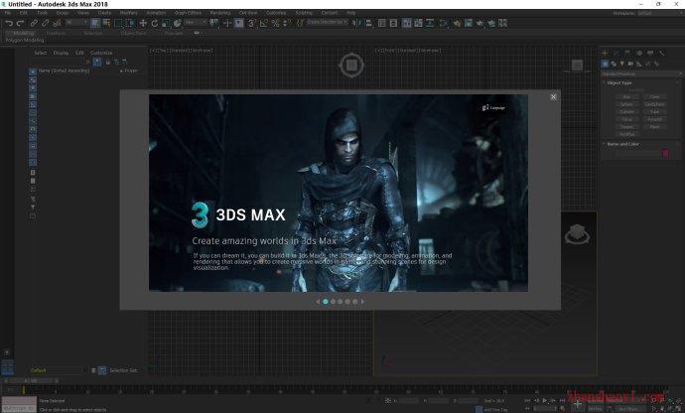Toggle the Spinner Snap button
Image resolution: width=685 pixels, height=413 pixels.
(287, 23)
